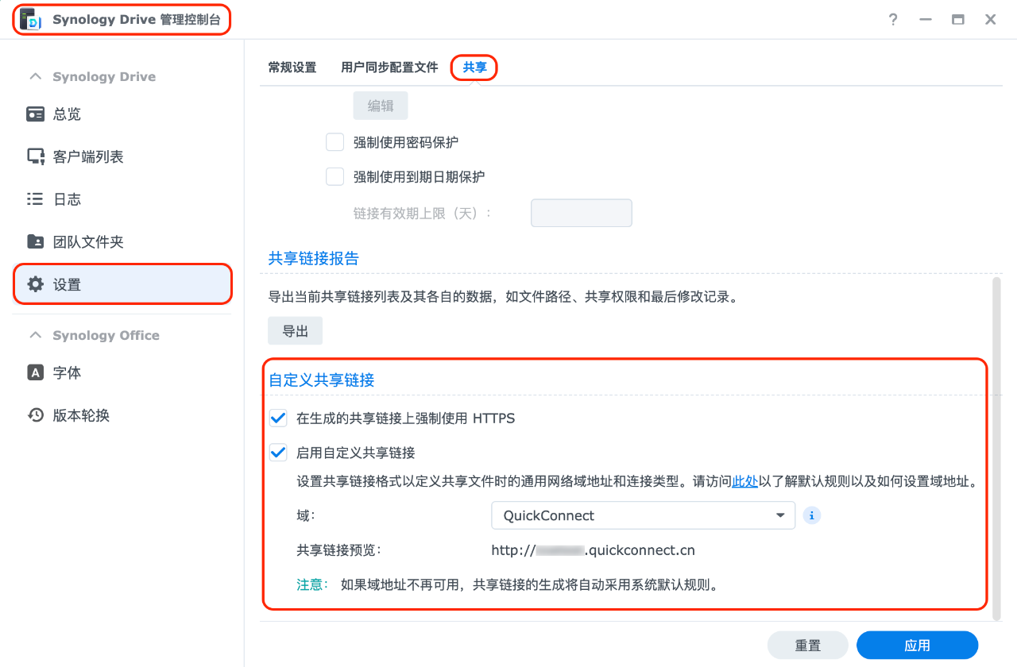The image size is (1017, 667).
Task: Switch to the 常规设置 tab
Action: 292,67
